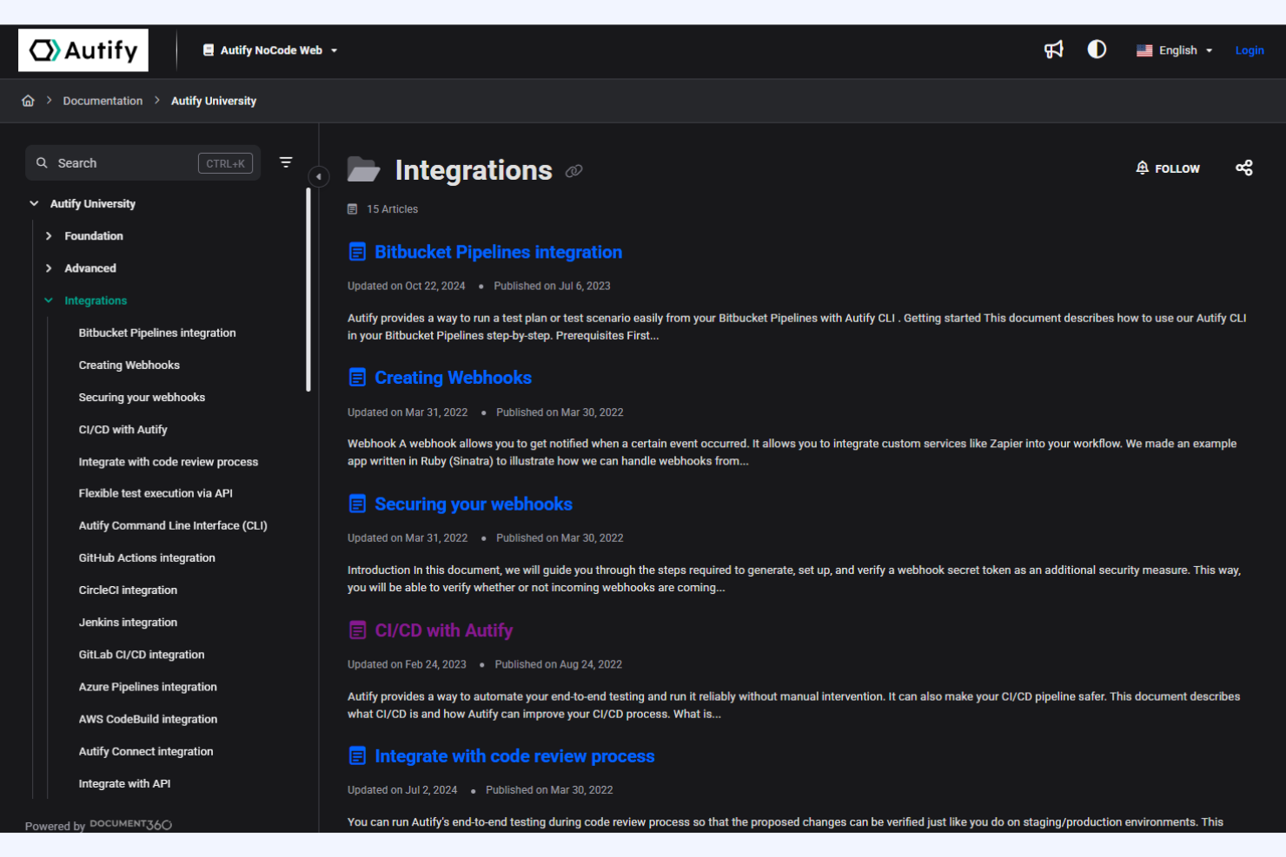Copy the Integrations page link icon
Screen dimensions: 1286x857
click(573, 171)
